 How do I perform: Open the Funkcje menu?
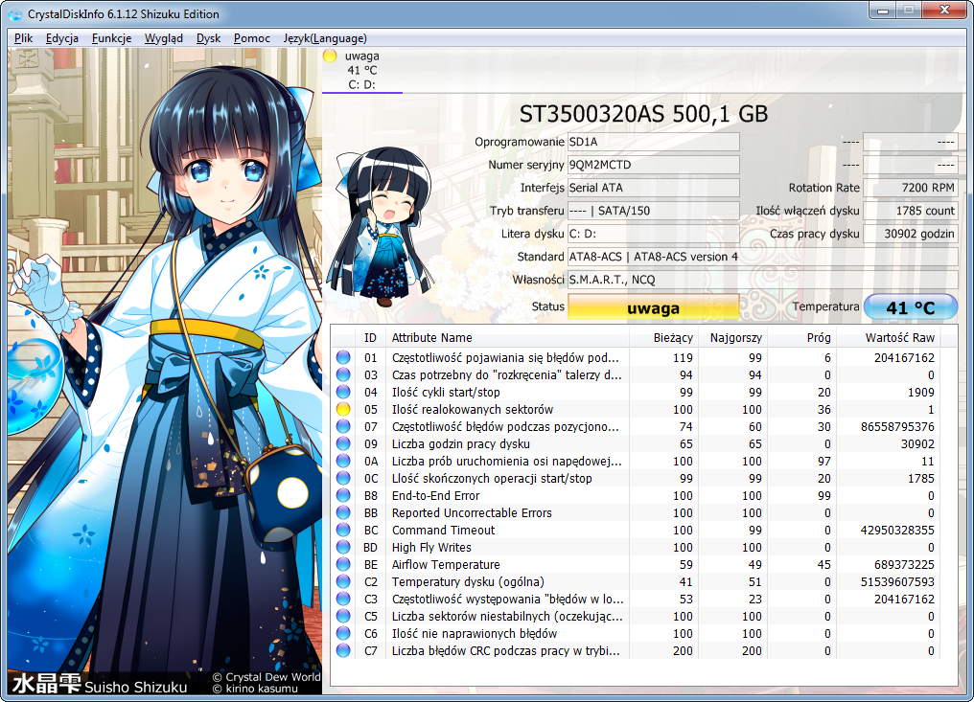click(112, 38)
